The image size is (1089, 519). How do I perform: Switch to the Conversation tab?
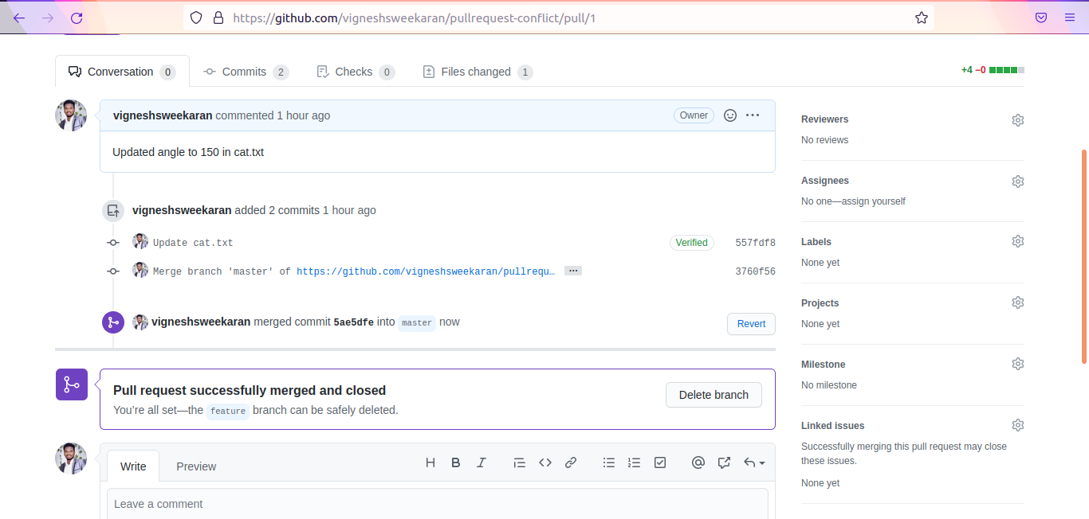(x=122, y=72)
